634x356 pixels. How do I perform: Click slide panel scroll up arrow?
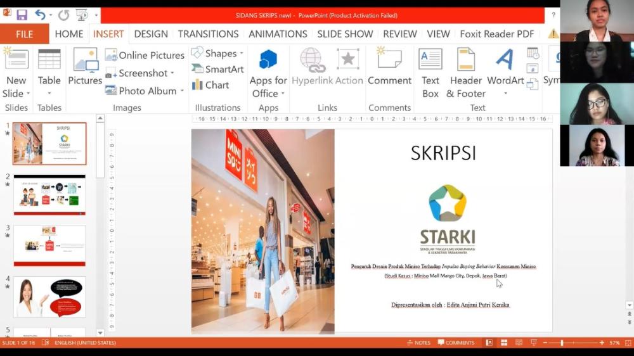click(100, 118)
